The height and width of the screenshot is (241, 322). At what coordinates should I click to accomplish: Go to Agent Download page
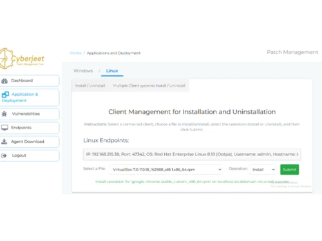tap(30, 141)
